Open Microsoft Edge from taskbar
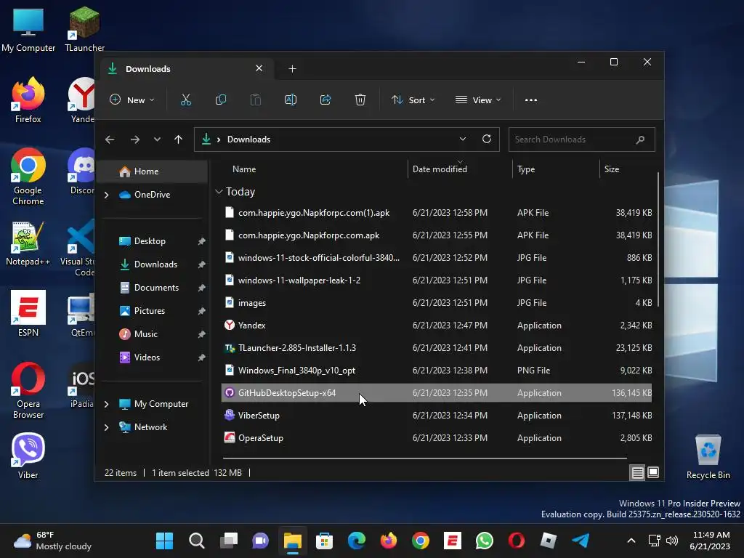Screen dimensions: 744x558 [356, 541]
